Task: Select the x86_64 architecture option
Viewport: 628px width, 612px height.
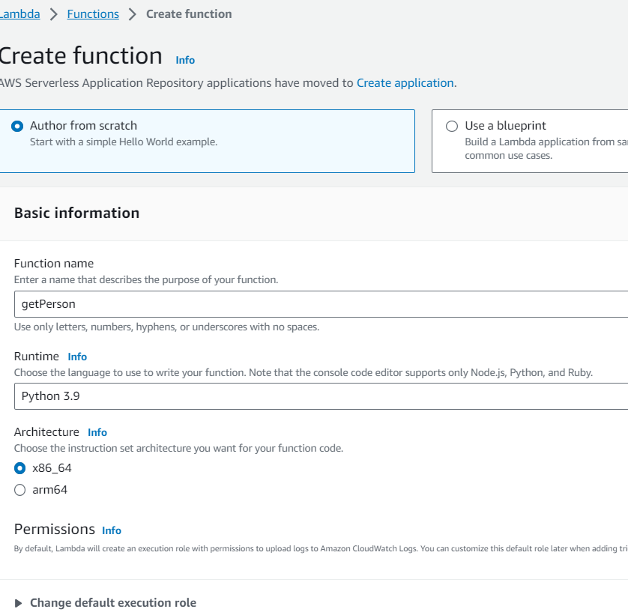Action: [20, 468]
